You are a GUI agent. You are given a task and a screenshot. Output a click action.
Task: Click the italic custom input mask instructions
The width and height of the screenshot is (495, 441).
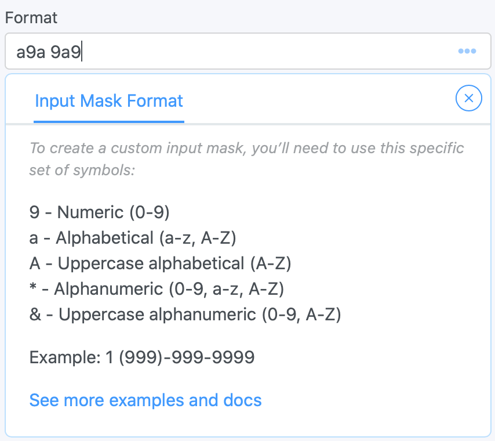(246, 159)
